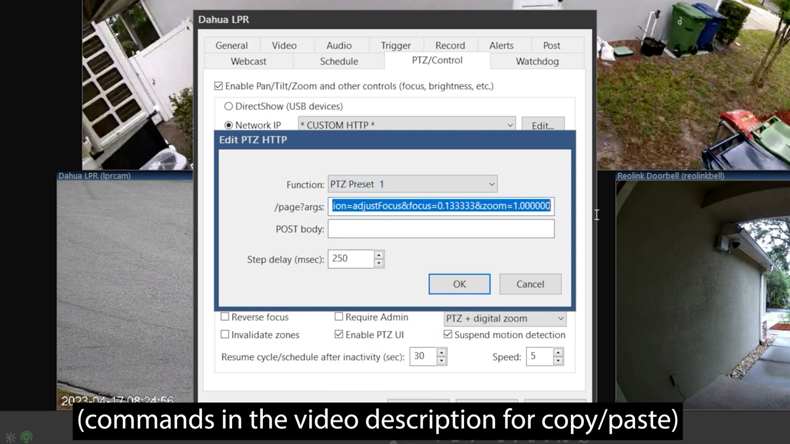Go to the Audio tab
The width and height of the screenshot is (790, 444).
[x=339, y=46]
